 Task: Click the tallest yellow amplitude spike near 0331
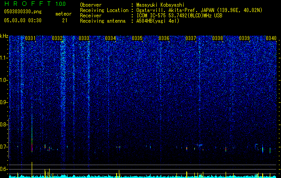(x=32, y=170)
